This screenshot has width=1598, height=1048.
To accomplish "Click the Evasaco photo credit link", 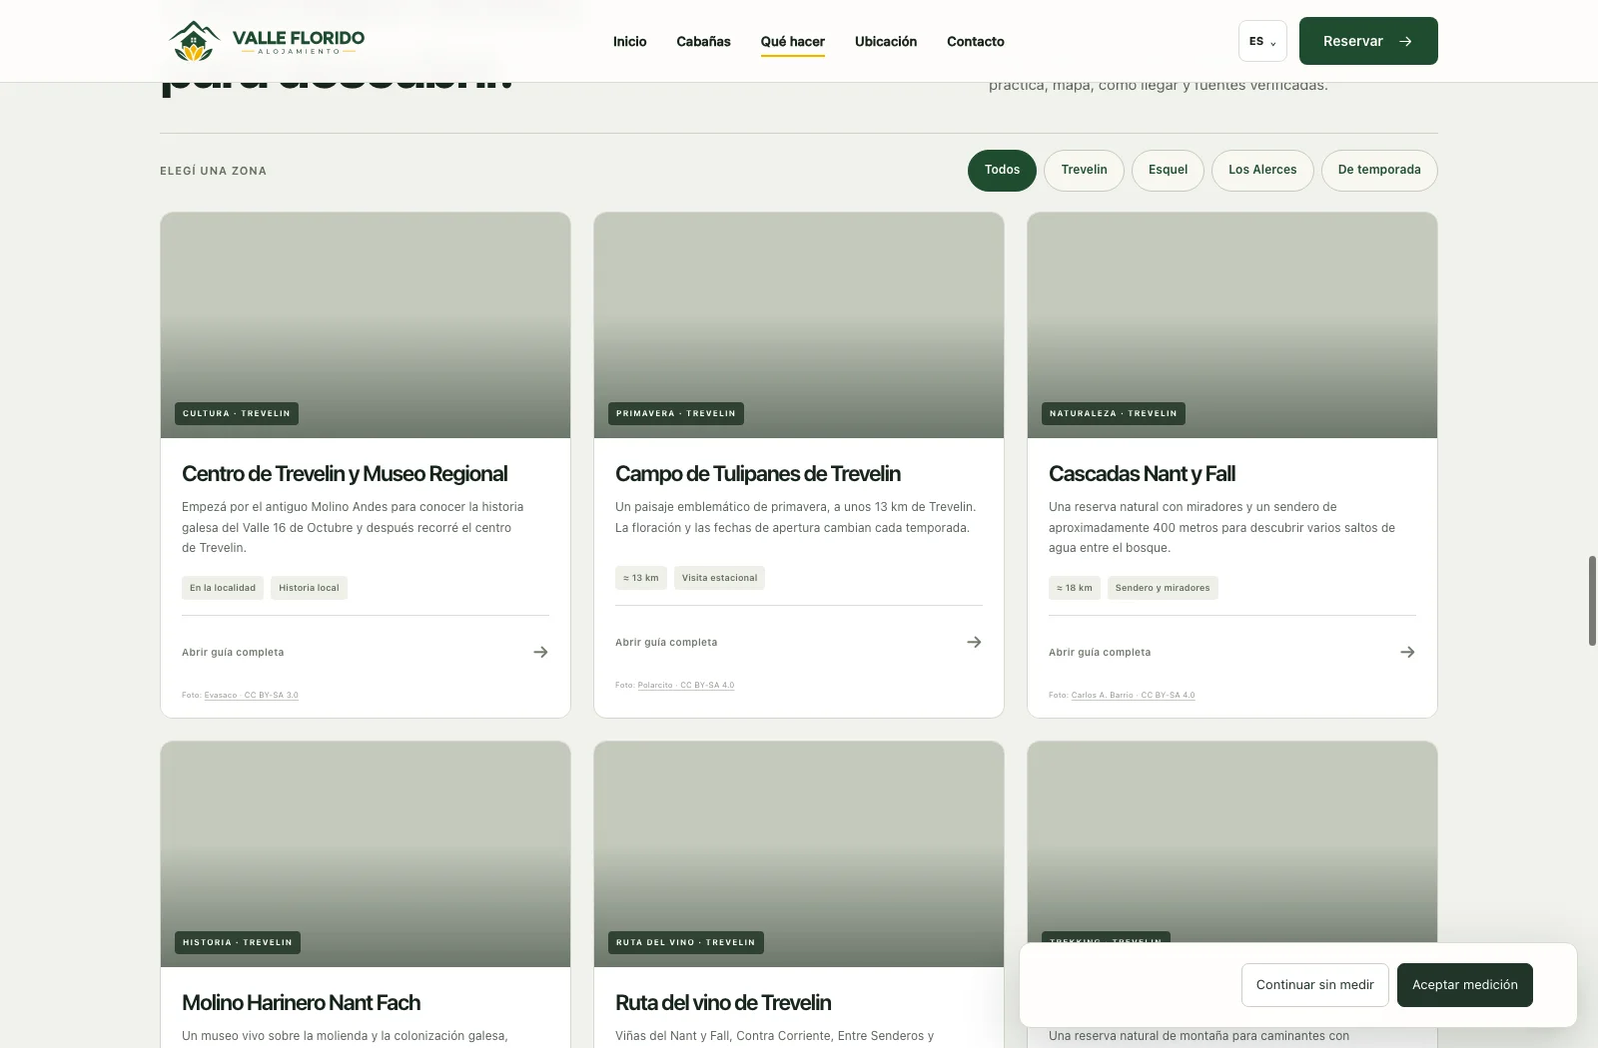I will 252,695.
